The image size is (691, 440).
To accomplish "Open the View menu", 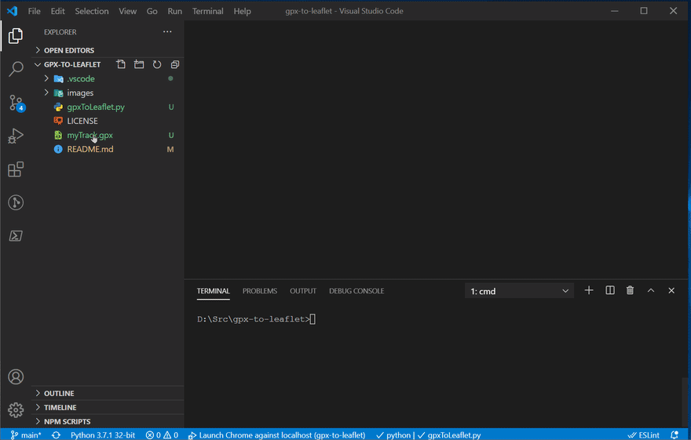I will pyautogui.click(x=127, y=11).
